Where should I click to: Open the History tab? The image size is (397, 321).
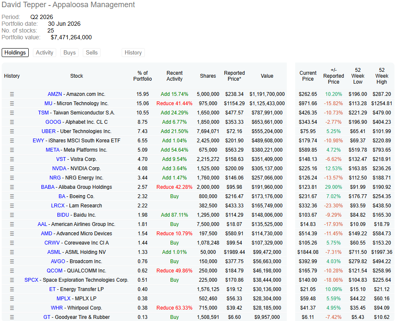pos(133,53)
